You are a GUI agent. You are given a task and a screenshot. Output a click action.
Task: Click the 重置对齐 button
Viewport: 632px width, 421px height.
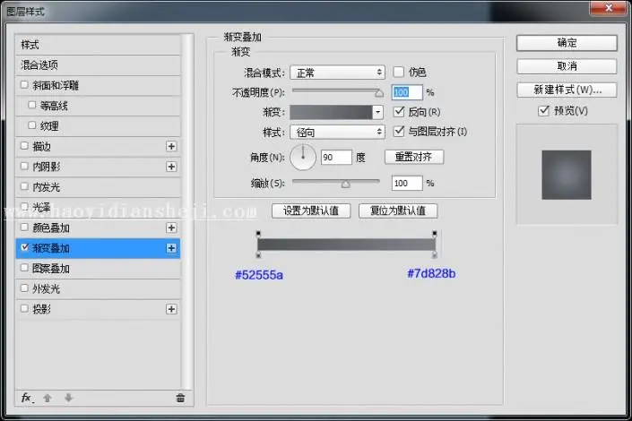click(414, 157)
